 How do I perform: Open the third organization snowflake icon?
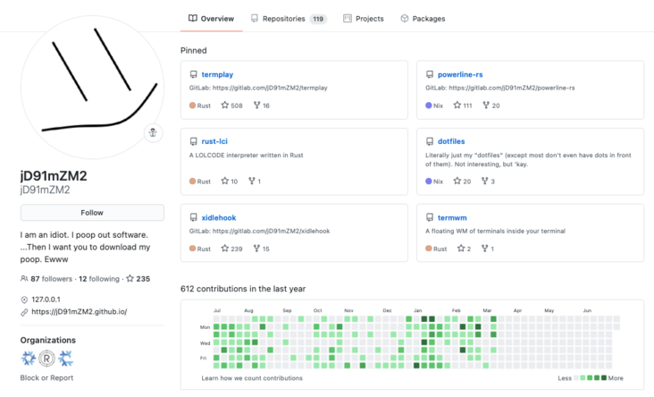(x=65, y=358)
